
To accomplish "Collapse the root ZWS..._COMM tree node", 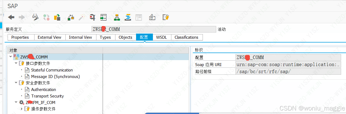I will [x=11, y=57].
